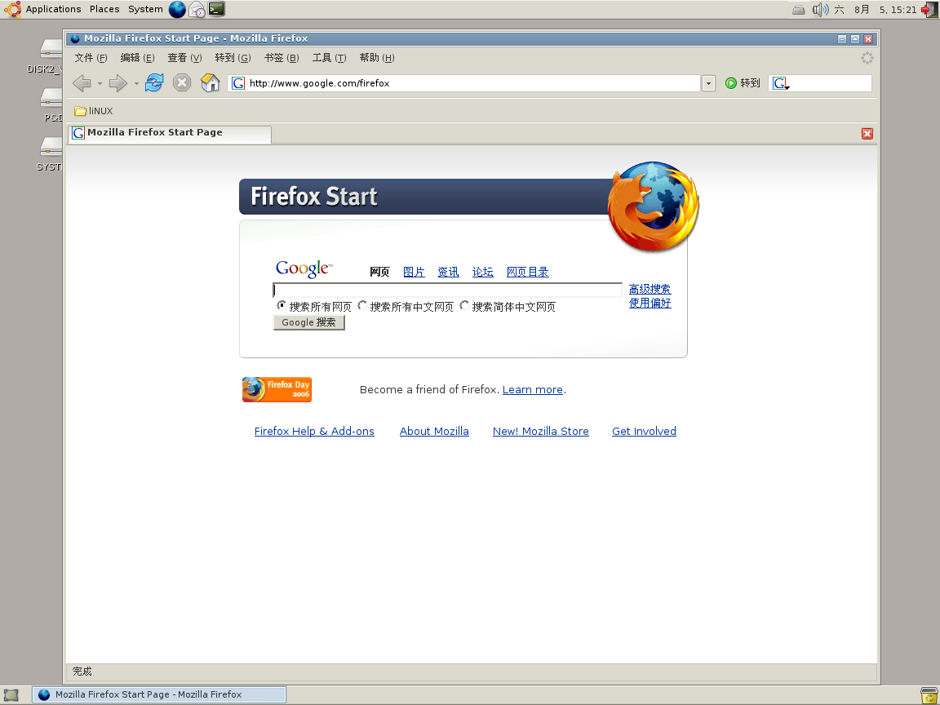940x705 pixels.
Task: Open the 图片 images link
Action: point(414,272)
